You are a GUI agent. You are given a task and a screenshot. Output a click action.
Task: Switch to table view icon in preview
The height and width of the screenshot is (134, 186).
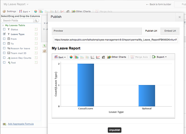pos(103,57)
